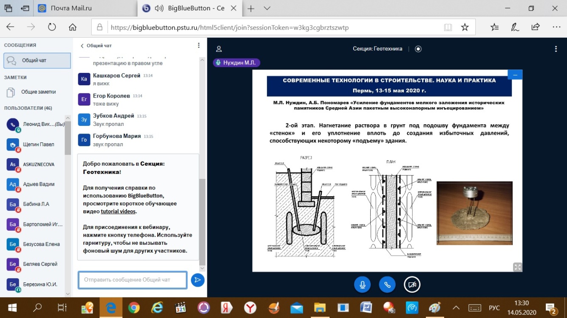Screen dimensions: 567x318
Task: Select user Безусова Елена
Action: [34, 244]
